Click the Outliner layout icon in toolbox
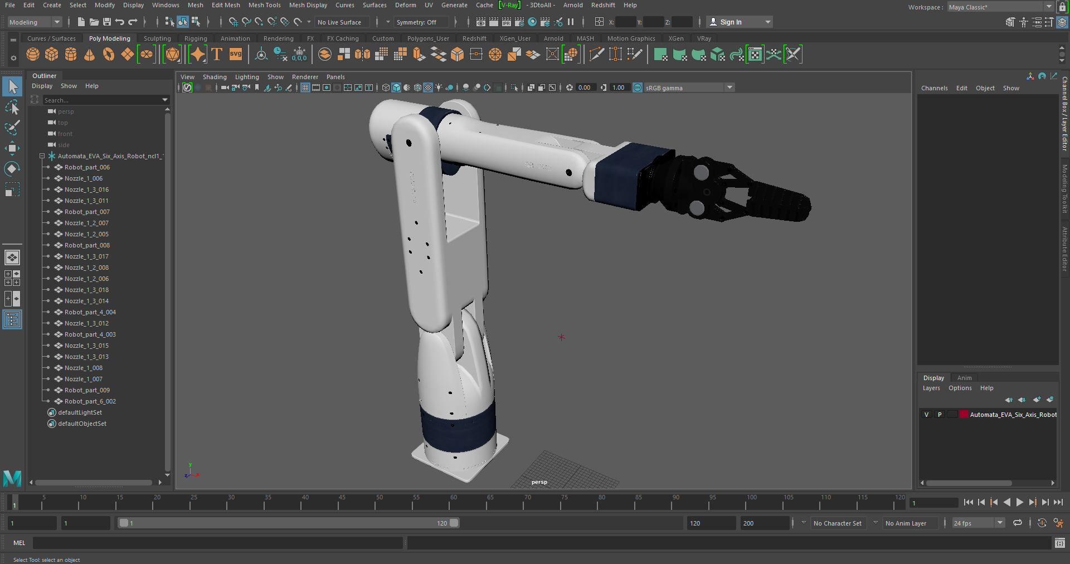The width and height of the screenshot is (1070, 564). 12,319
